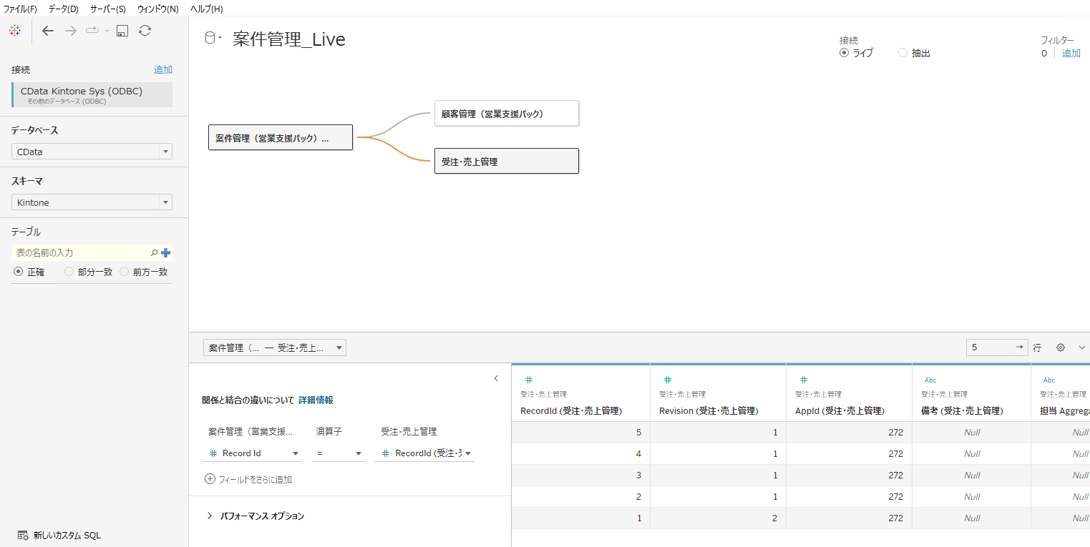Click the Tableau logo start icon
Viewport: 1090px width, 547px height.
(14, 31)
